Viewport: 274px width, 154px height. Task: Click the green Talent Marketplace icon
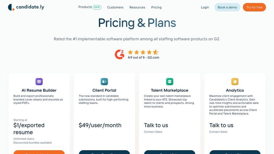[169, 82]
